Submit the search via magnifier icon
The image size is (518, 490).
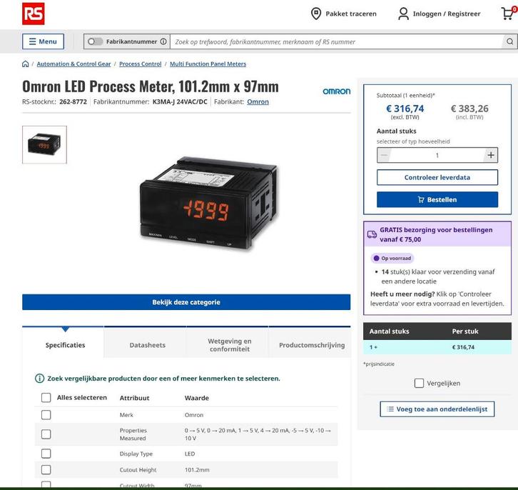509,41
